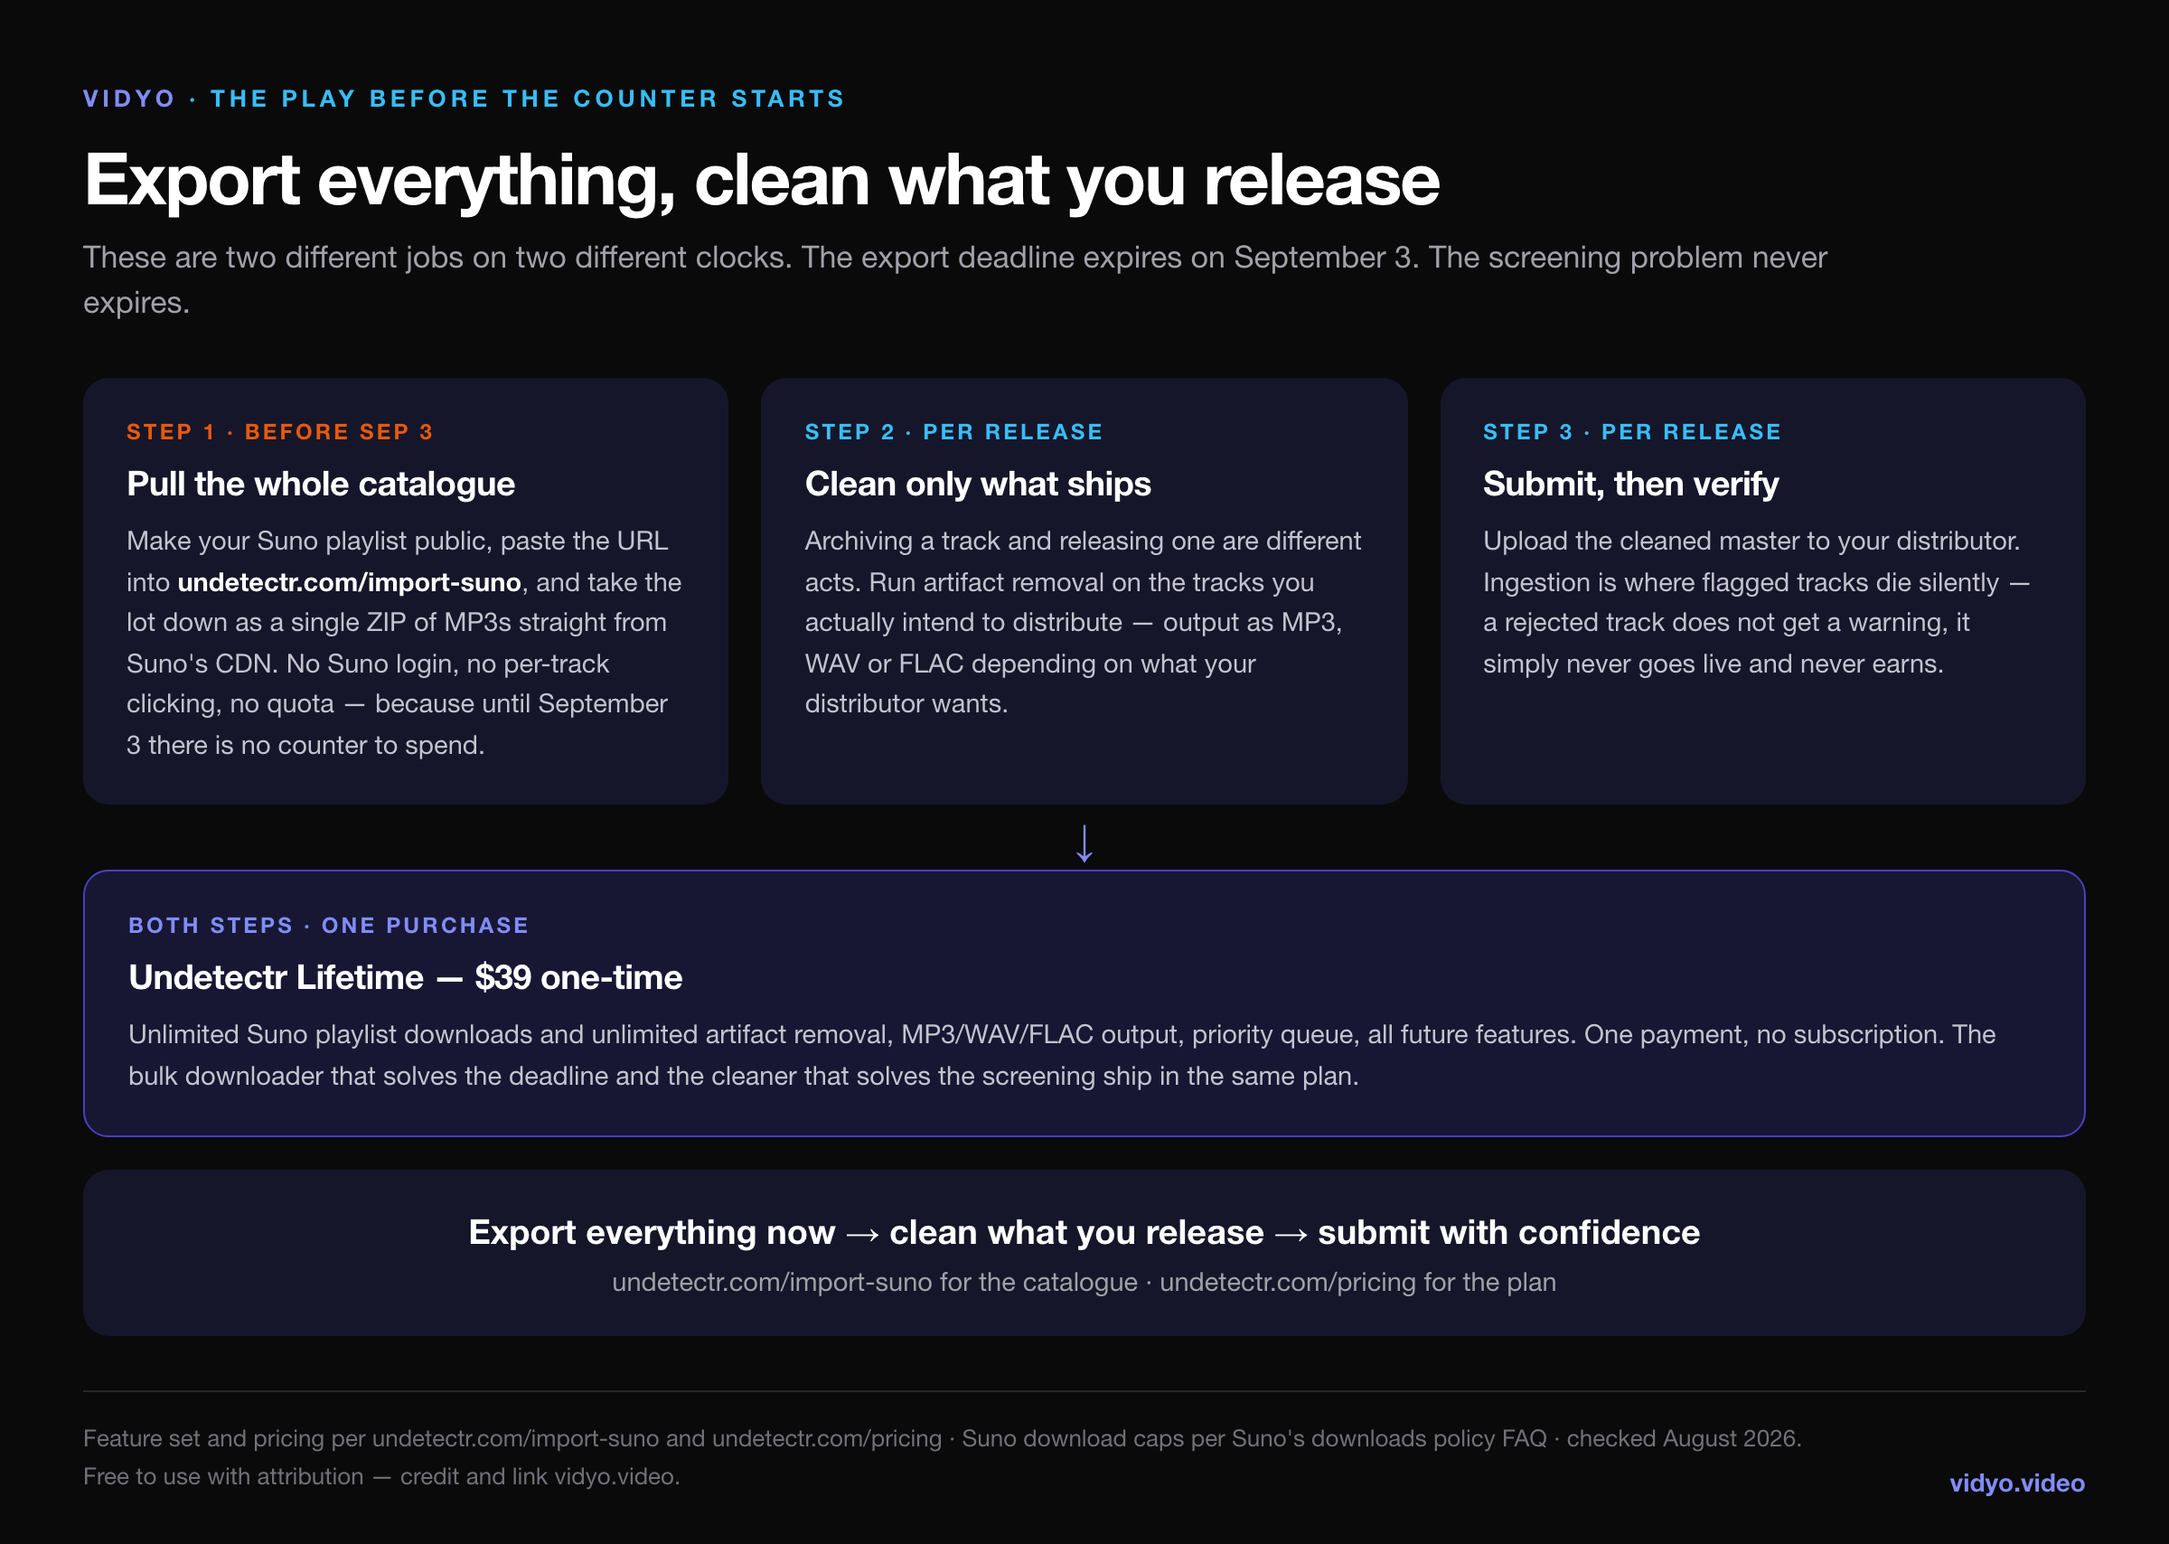Click the 'STEP 3 · PER RELEASE' label
The width and height of the screenshot is (2169, 1544).
click(x=1631, y=431)
